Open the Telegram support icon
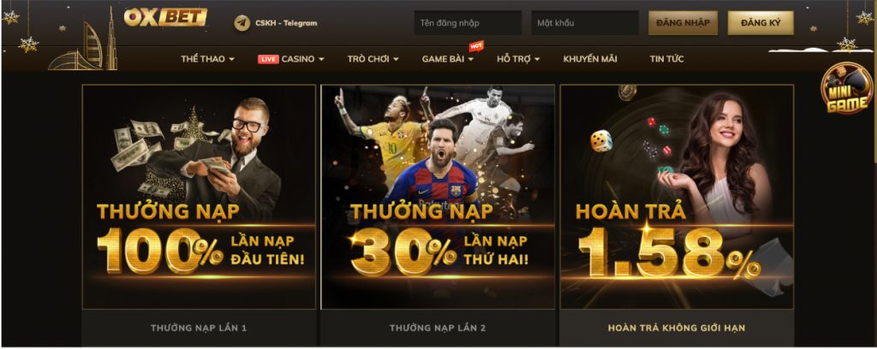 (242, 23)
